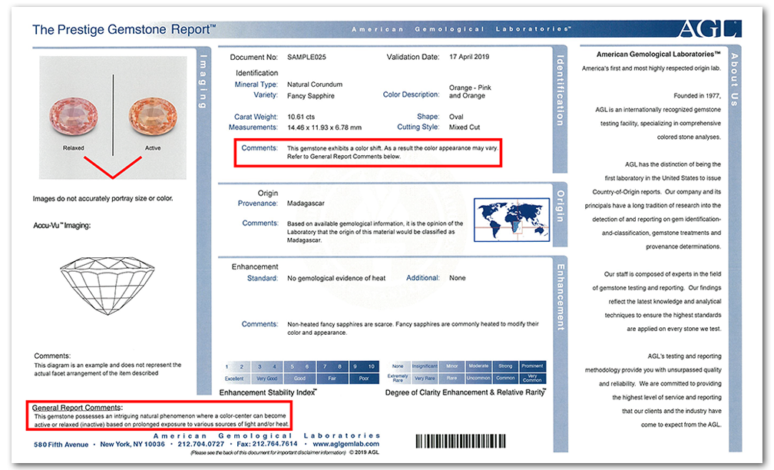
Task: Click 'Non-heated fancy sapphires are scarce' comment
Action: [x=412, y=329]
